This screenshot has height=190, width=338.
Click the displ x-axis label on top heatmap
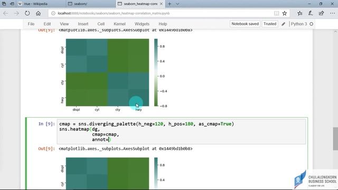coord(76,110)
